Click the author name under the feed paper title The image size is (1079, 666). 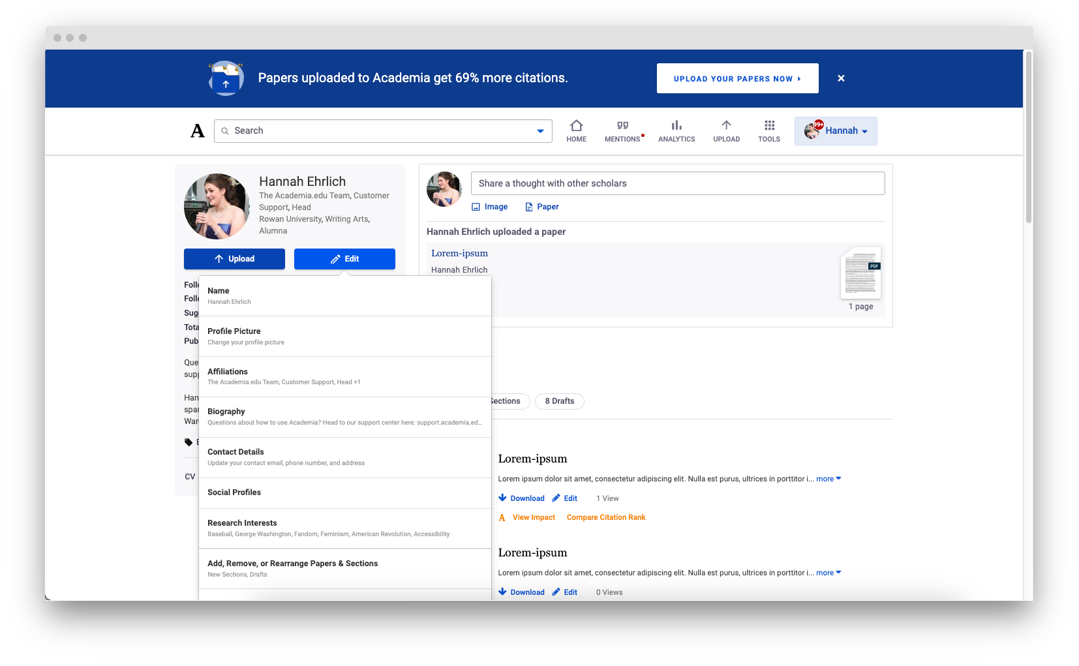pos(459,270)
